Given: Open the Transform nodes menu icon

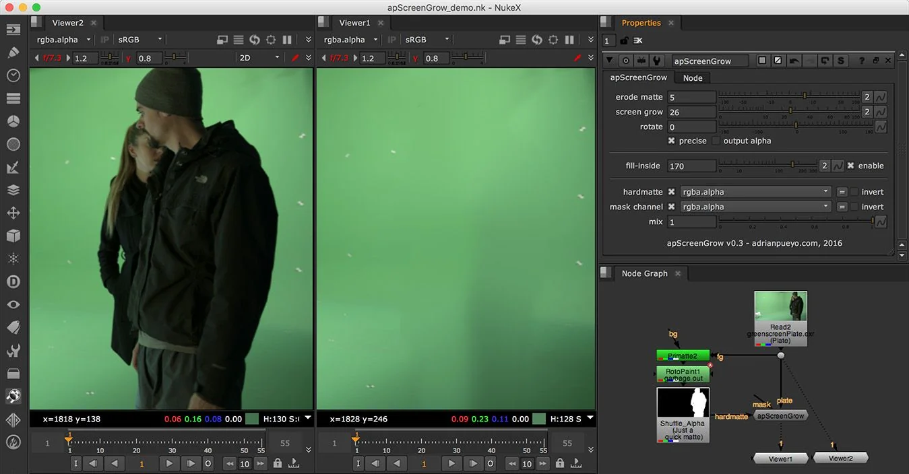Looking at the screenshot, I should 13,213.
